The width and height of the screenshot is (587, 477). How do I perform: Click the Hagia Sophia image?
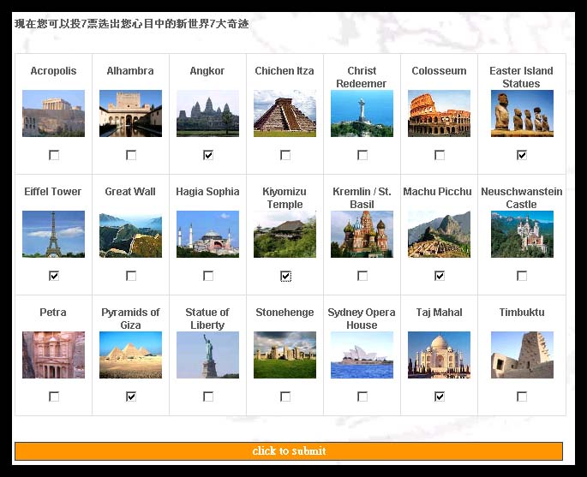pos(207,234)
